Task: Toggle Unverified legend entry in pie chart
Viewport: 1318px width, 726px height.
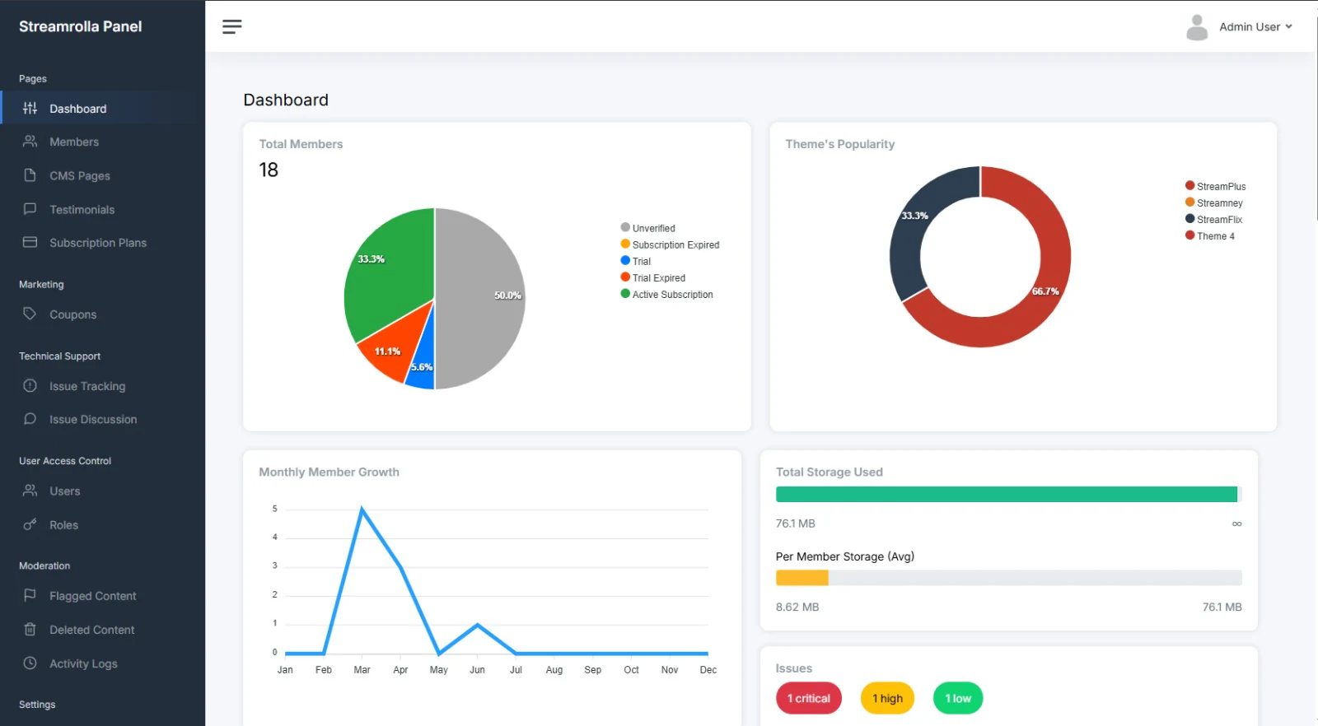Action: pos(648,228)
